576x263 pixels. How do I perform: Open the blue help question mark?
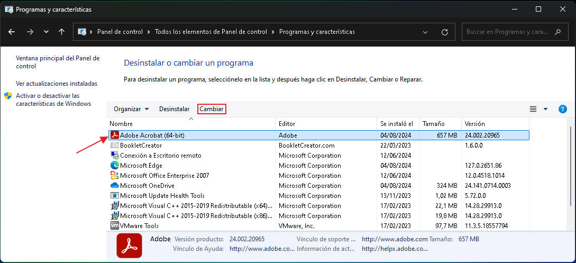[x=562, y=109]
